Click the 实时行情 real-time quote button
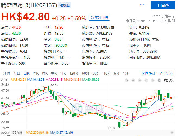 [99, 18]
